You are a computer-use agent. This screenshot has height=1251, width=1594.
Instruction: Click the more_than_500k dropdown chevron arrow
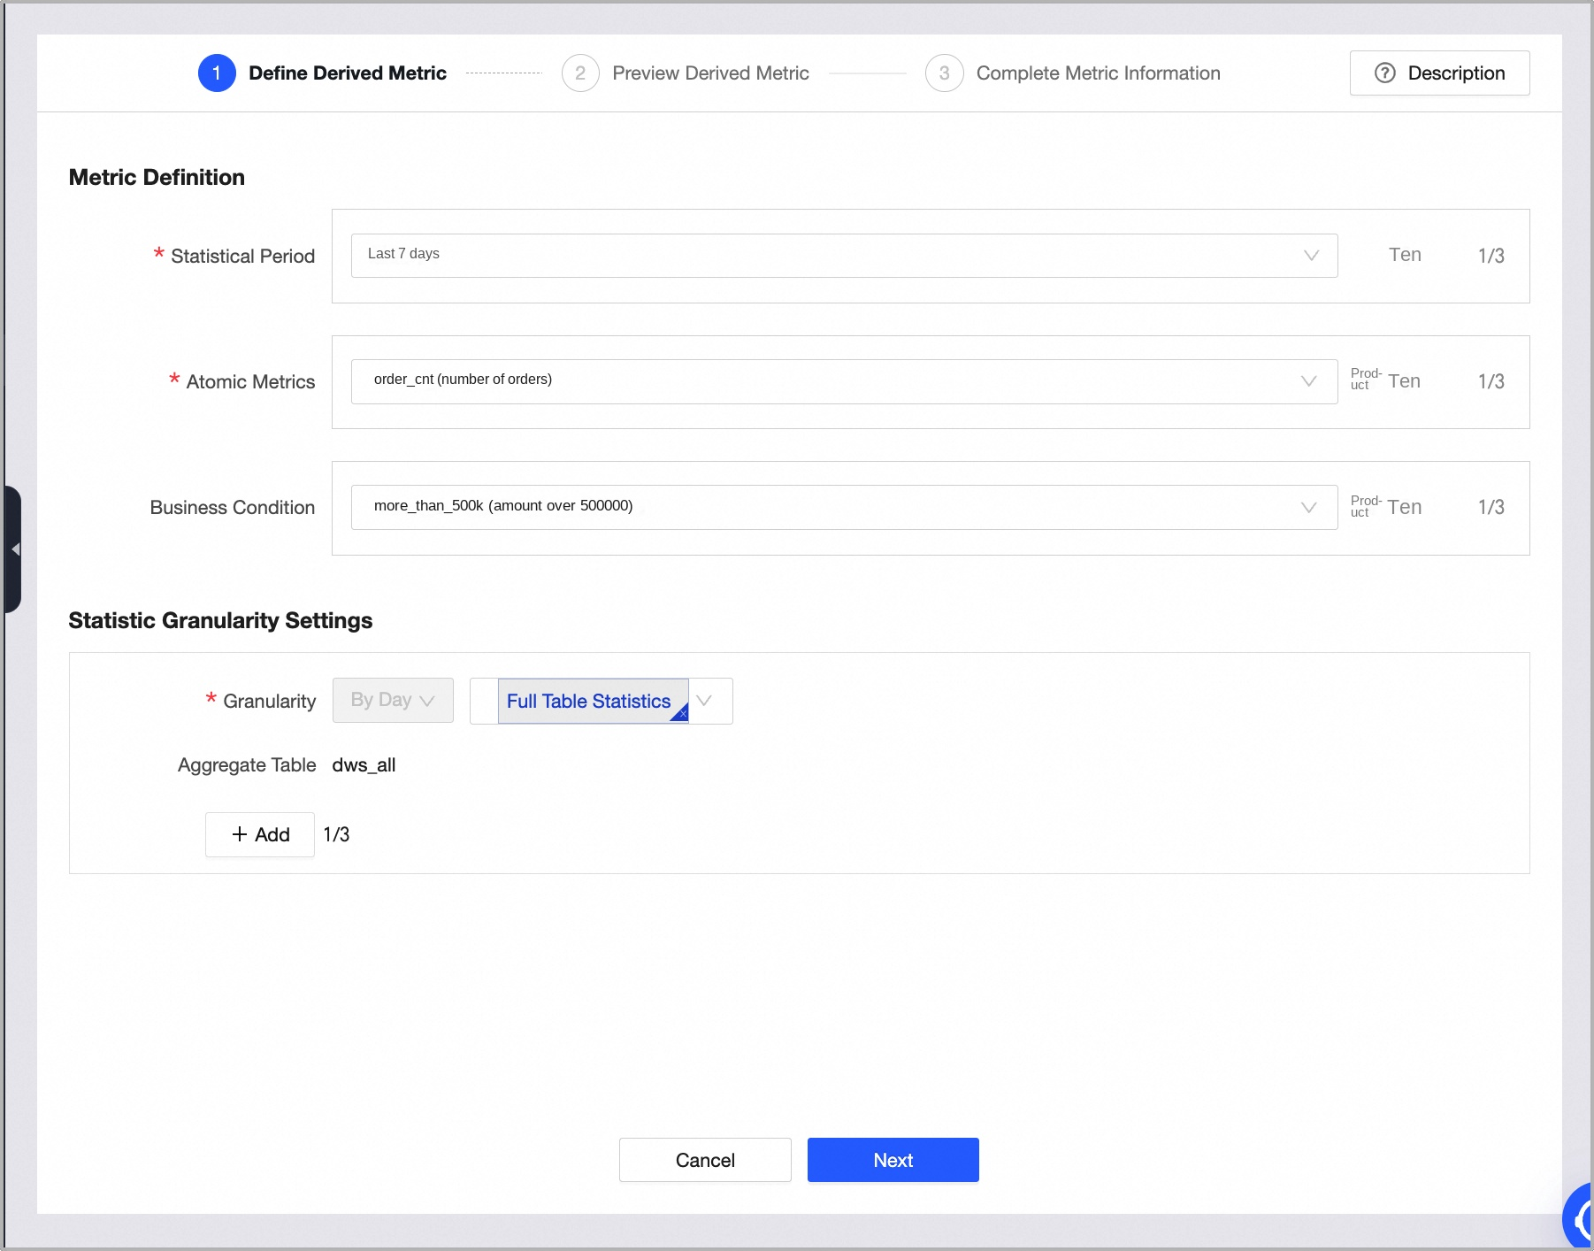(1309, 507)
